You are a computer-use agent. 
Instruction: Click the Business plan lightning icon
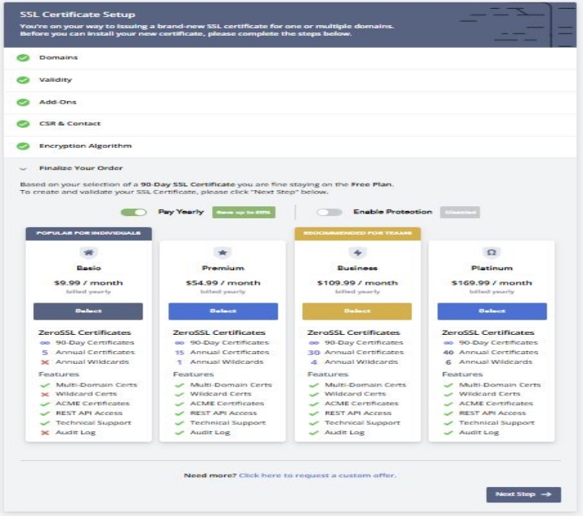[x=357, y=252]
